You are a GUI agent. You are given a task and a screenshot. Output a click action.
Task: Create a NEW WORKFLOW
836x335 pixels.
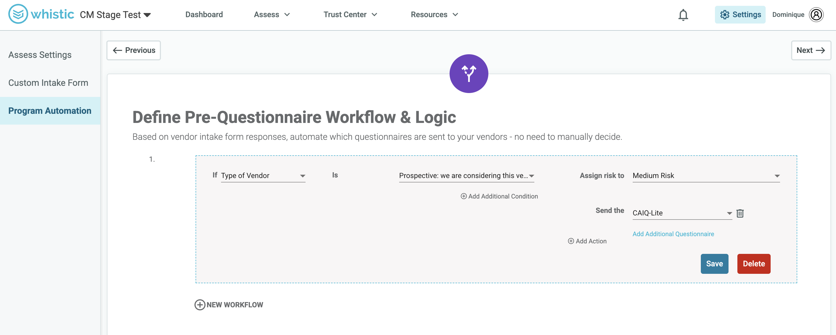229,305
